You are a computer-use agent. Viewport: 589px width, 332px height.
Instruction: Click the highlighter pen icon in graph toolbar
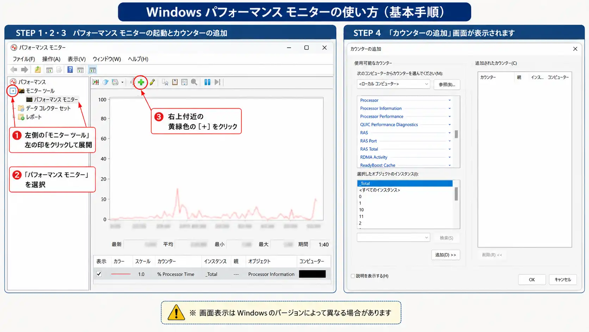[x=152, y=82]
